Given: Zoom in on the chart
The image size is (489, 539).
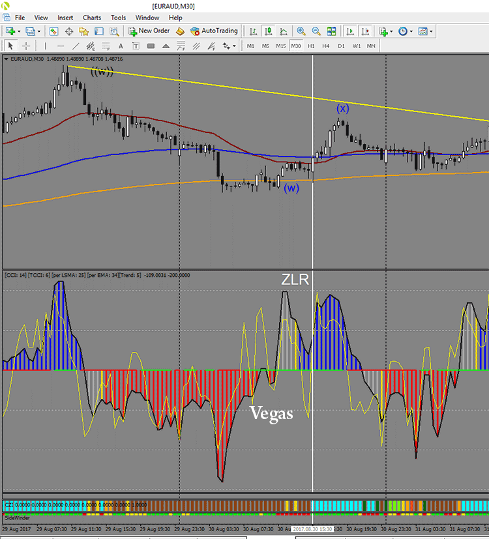Looking at the screenshot, I should pos(301,31).
